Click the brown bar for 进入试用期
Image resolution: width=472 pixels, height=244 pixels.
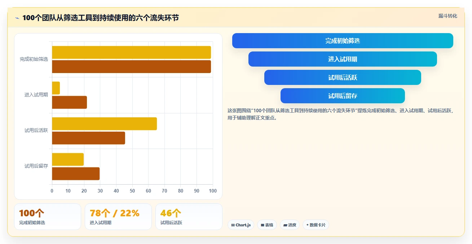click(x=70, y=102)
